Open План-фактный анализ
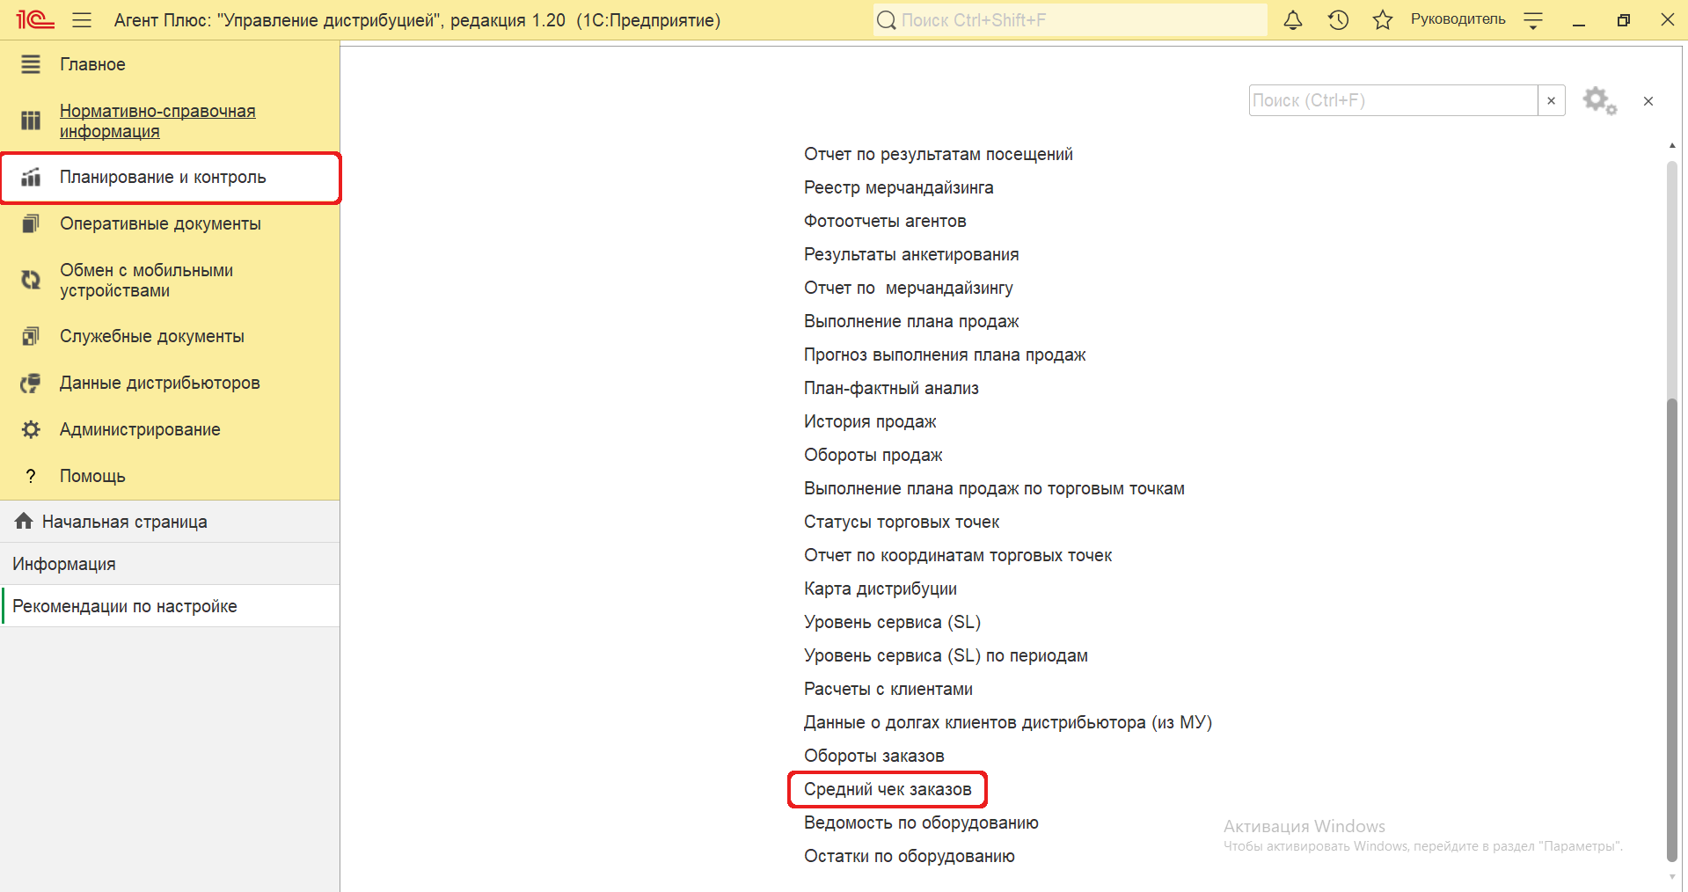1688x892 pixels. [x=891, y=388]
